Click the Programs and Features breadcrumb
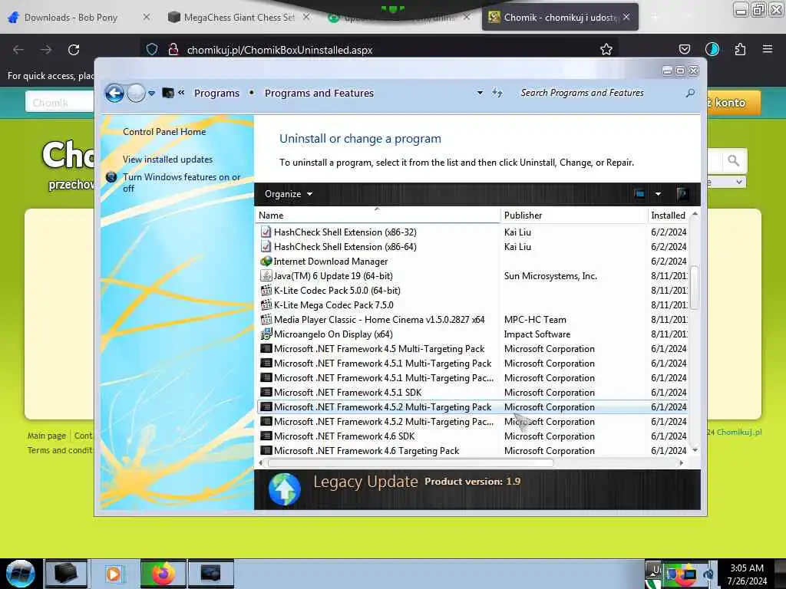This screenshot has width=786, height=589. 319,93
